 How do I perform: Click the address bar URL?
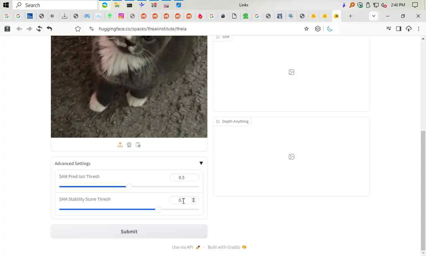(x=142, y=29)
